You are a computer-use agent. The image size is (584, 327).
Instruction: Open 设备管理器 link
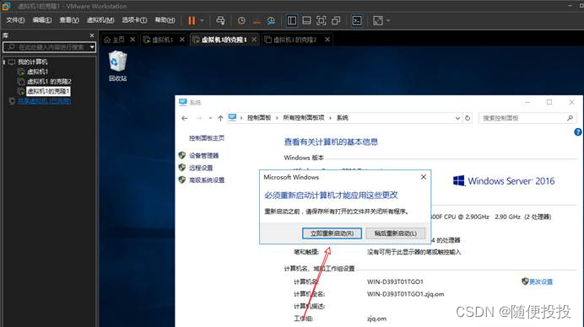click(x=203, y=156)
